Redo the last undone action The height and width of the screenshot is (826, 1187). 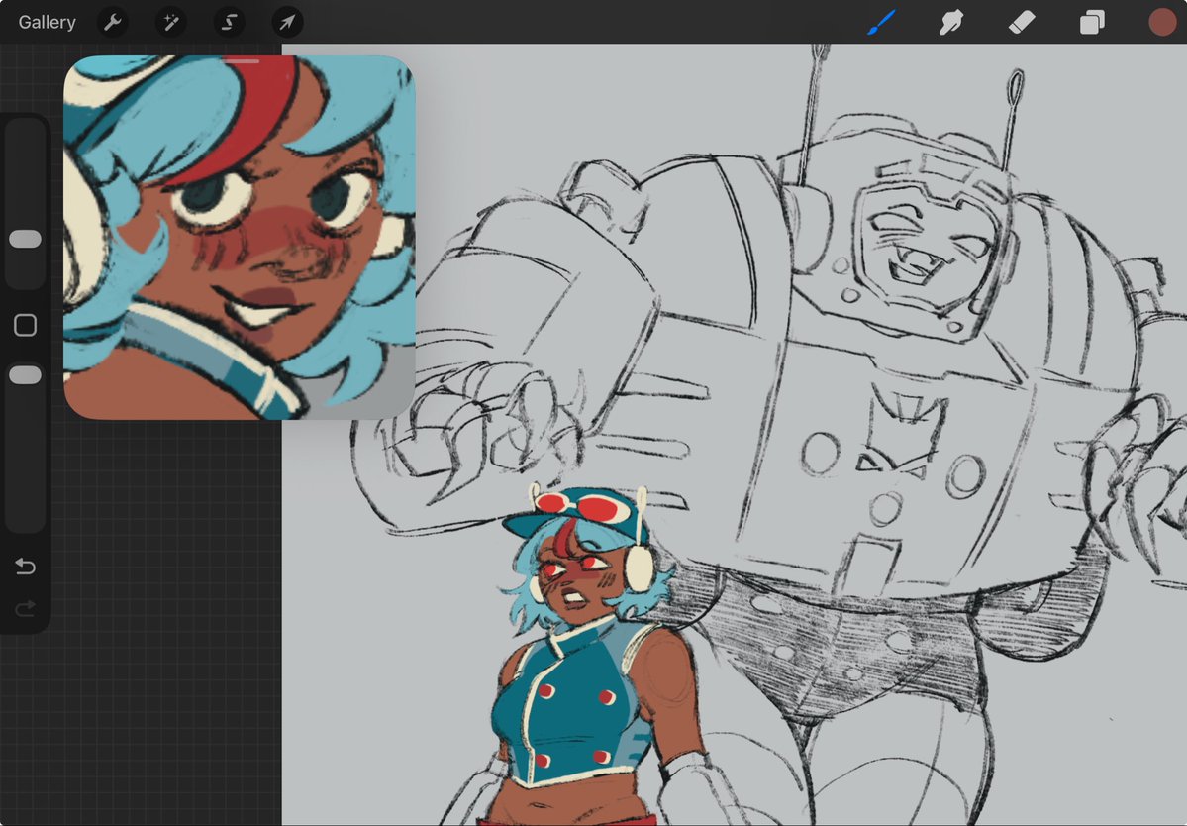[25, 608]
